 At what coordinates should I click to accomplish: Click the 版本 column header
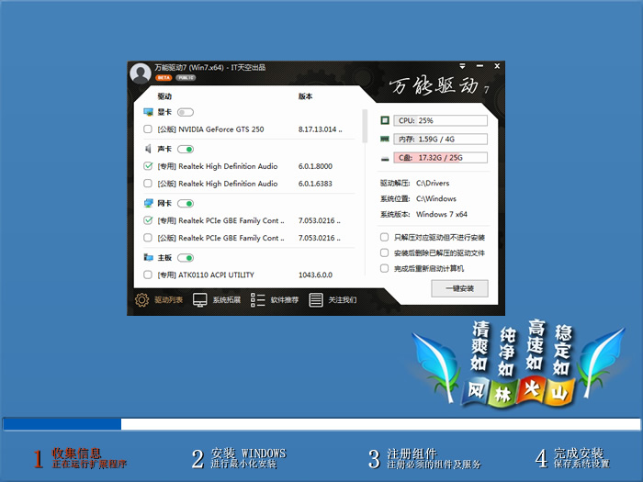[x=306, y=96]
